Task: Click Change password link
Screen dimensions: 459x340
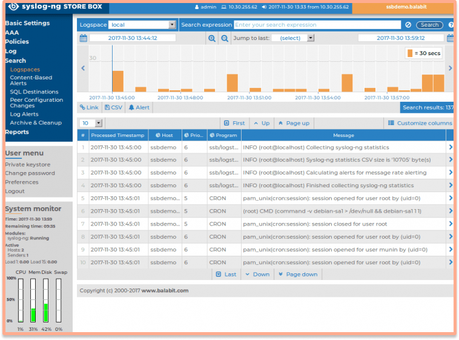Action: click(30, 173)
